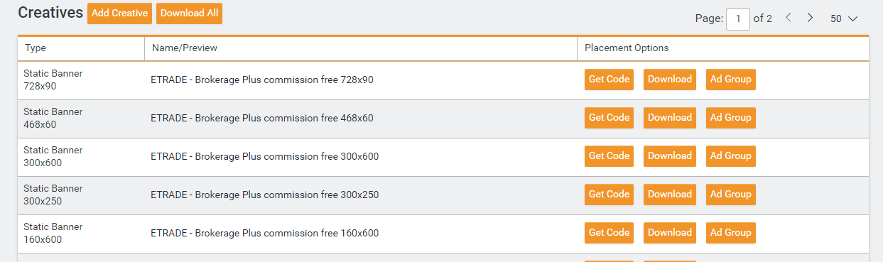Get Code for the 728x90 banner

click(609, 80)
